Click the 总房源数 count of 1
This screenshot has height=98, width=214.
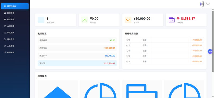pyautogui.click(x=47, y=19)
